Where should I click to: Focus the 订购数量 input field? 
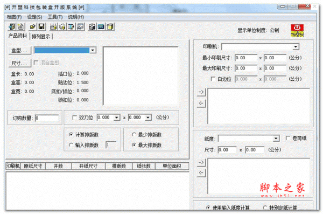[47, 118]
